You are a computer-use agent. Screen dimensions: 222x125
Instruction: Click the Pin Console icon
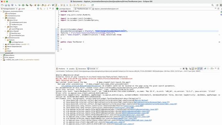[205, 69]
